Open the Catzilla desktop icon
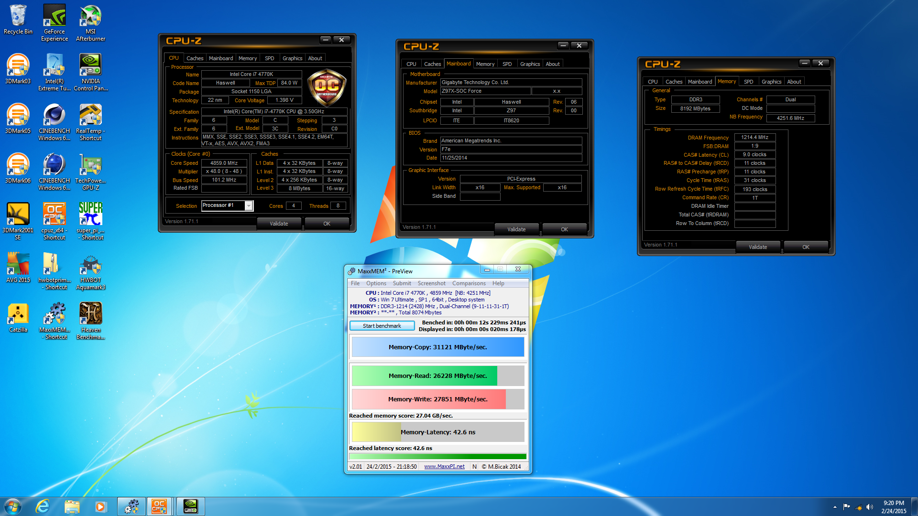This screenshot has height=516, width=918. [18, 318]
